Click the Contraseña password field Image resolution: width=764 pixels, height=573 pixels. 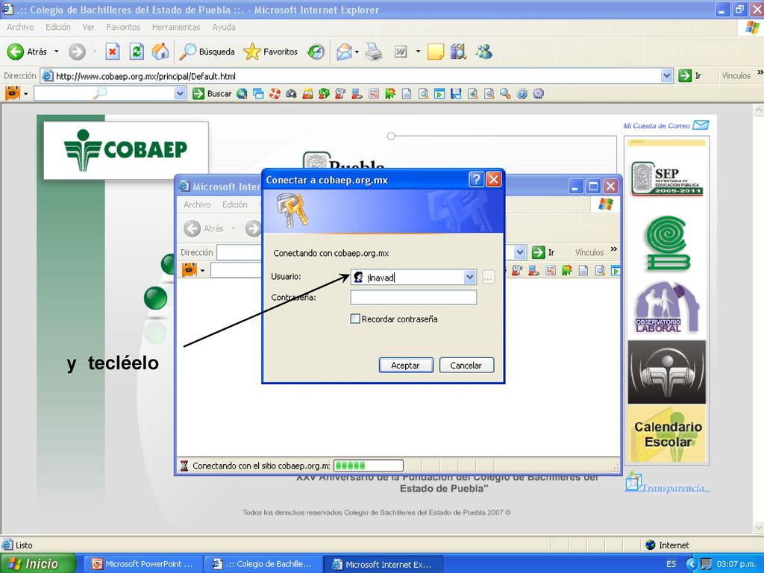coord(413,297)
